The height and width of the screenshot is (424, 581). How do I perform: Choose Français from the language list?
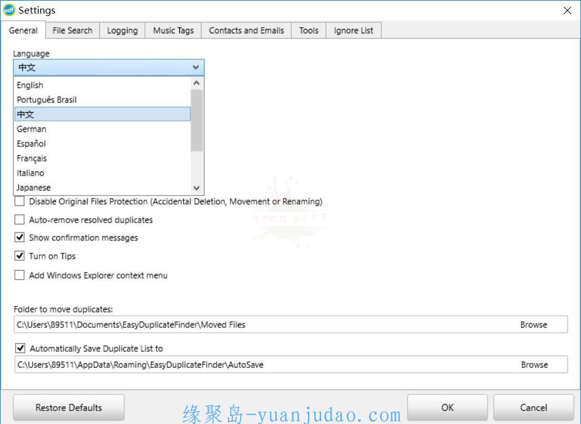(103, 158)
